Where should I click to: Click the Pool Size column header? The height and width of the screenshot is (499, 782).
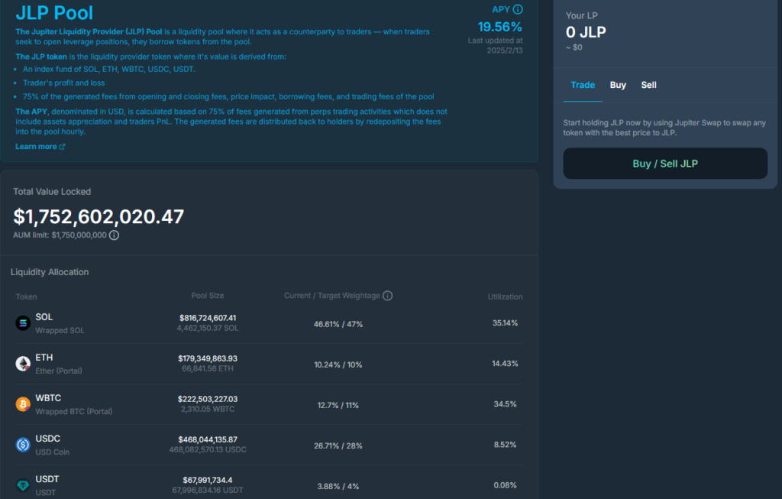[x=208, y=296]
